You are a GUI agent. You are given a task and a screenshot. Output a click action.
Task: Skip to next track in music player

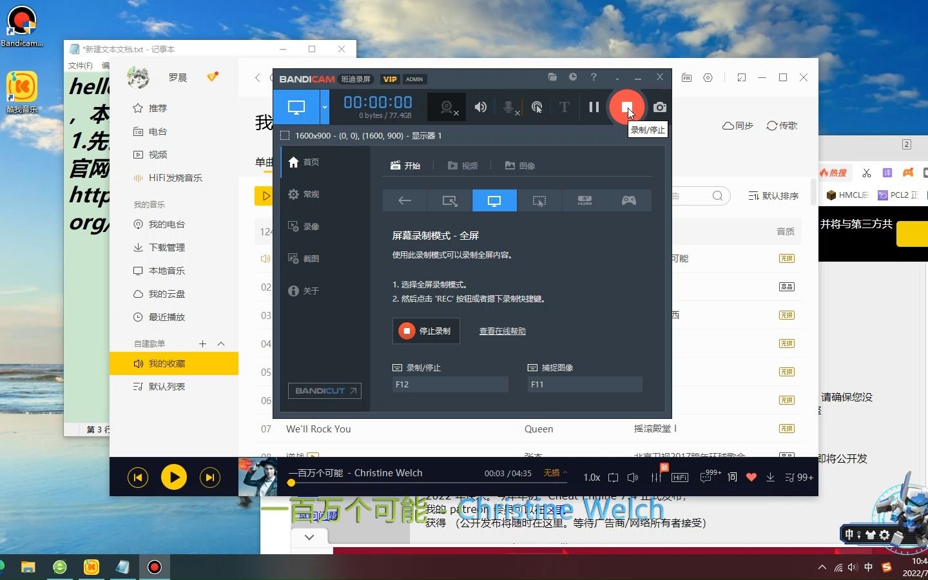[x=210, y=478]
